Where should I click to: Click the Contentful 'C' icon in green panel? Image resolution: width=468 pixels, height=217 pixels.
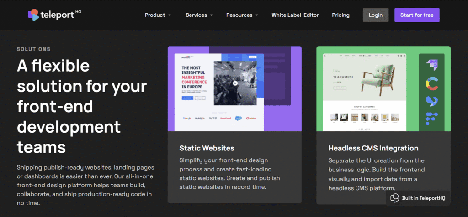tap(431, 83)
